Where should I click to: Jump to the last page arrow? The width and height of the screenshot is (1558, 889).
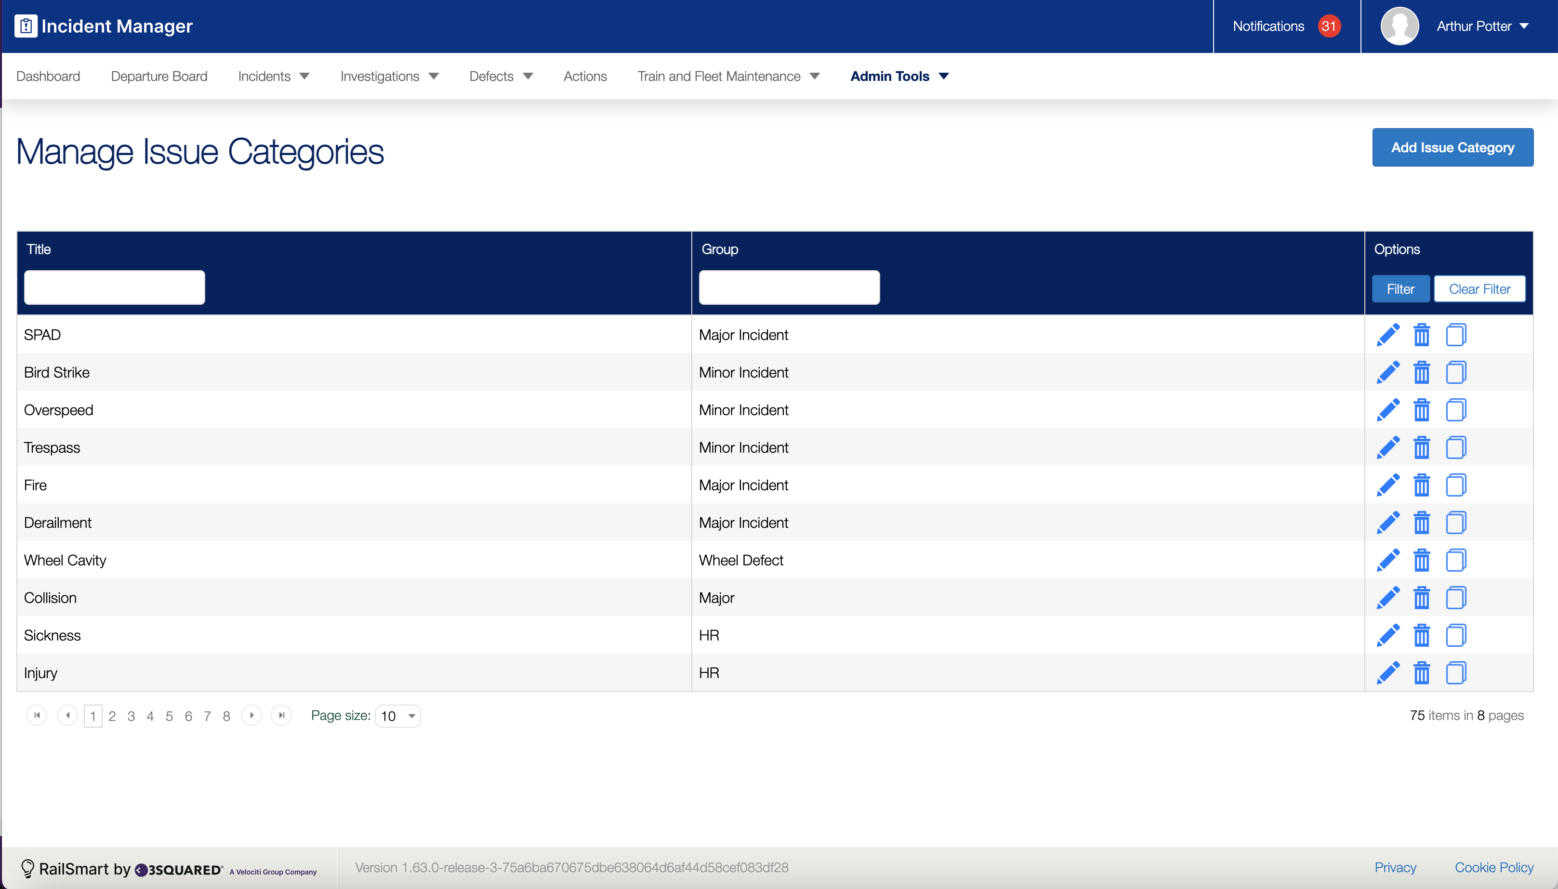click(281, 716)
